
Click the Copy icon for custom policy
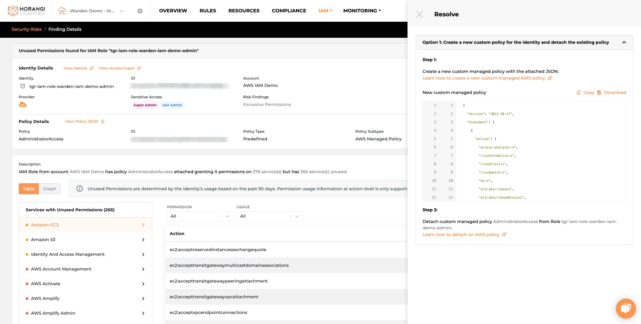tap(579, 92)
